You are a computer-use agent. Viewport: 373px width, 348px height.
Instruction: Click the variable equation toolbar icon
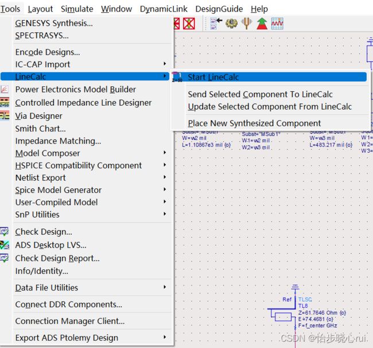216,24
